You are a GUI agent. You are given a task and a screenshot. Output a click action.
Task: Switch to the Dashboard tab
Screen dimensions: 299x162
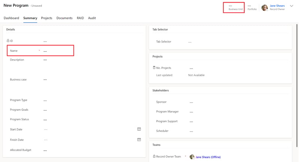[12, 18]
